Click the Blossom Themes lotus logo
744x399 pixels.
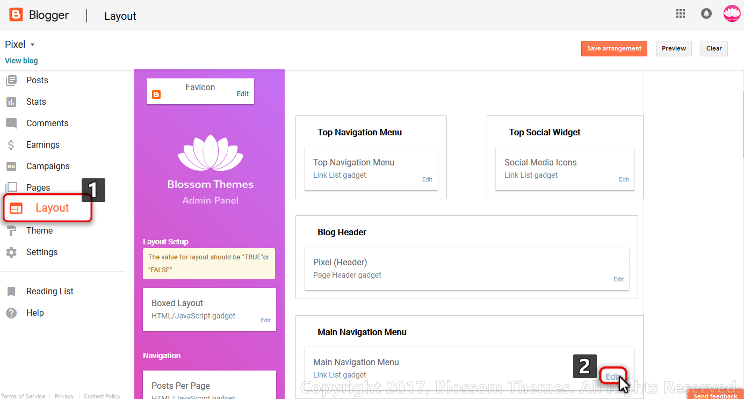[x=211, y=153]
